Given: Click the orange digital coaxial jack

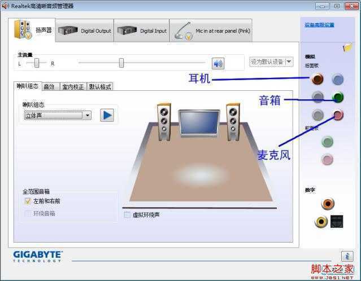Looking at the screenshot, I should point(328,204).
